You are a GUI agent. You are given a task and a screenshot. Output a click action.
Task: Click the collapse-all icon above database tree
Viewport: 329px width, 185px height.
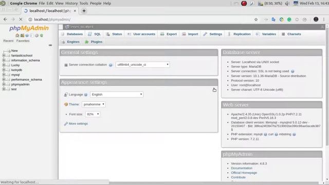coord(50,45)
